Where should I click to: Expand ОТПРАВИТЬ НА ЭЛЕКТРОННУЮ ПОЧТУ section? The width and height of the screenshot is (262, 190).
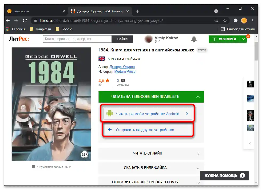click(151, 181)
